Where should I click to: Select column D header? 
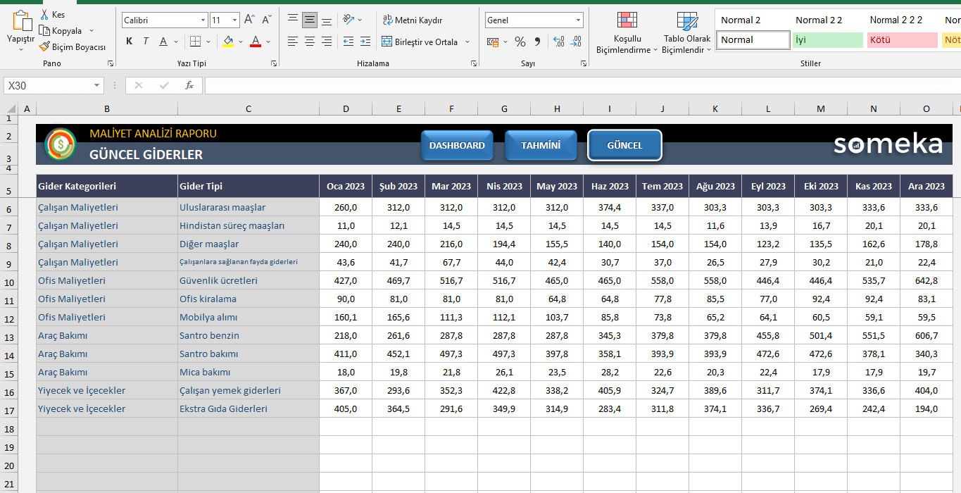pyautogui.click(x=346, y=108)
